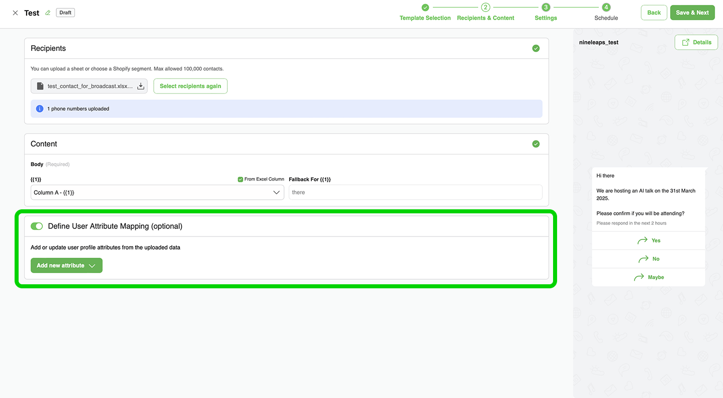Screen dimensions: 723x398
Task: Click the arrow icon on Maybe reply
Action: 639,277
